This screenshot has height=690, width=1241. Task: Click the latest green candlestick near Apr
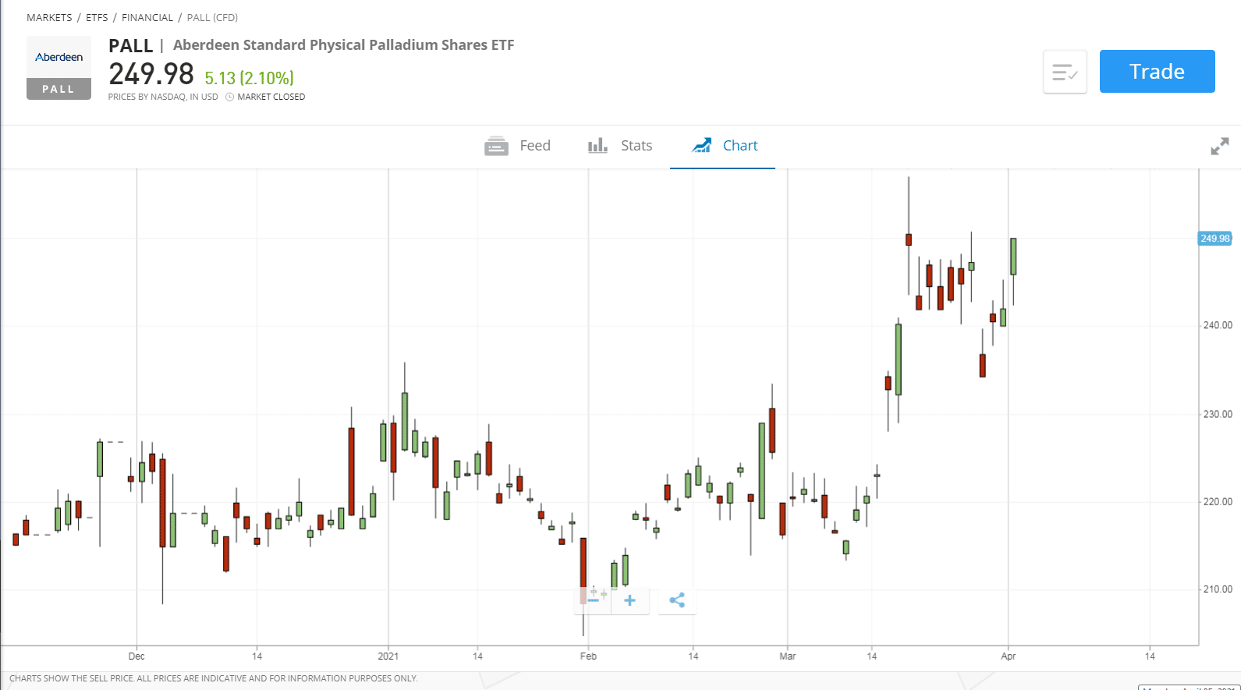(x=1013, y=257)
